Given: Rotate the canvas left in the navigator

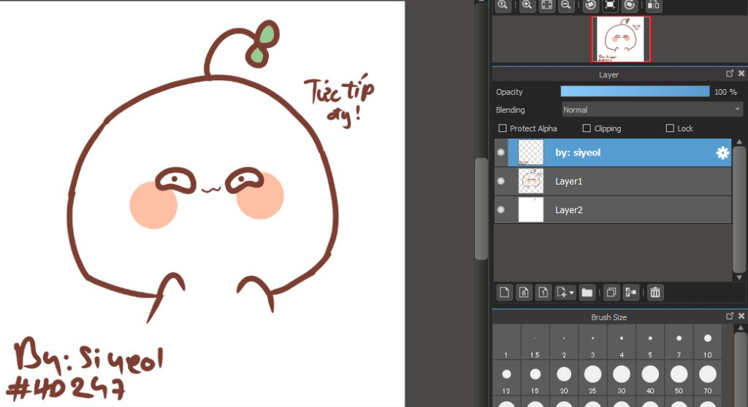Looking at the screenshot, I should click(x=590, y=5).
